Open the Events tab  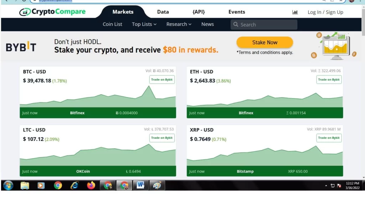coord(237,12)
